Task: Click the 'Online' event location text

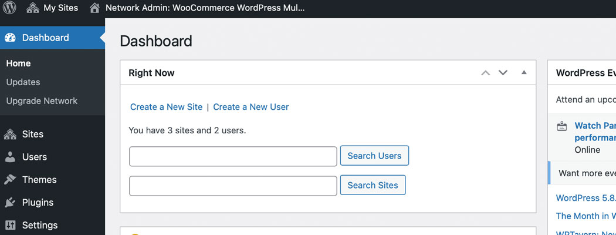Action: click(587, 150)
